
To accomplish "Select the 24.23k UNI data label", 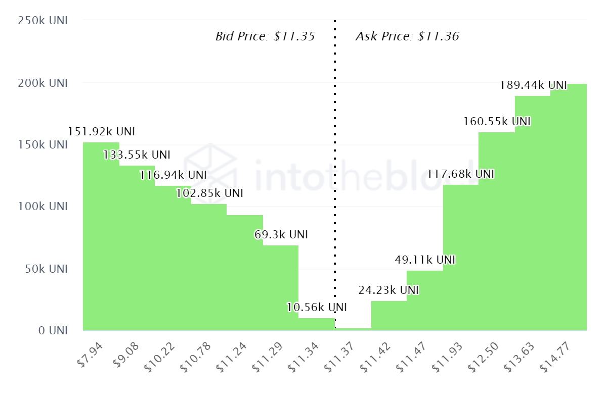I will point(388,290).
